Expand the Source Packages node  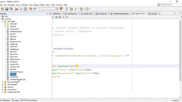tap(3, 82)
